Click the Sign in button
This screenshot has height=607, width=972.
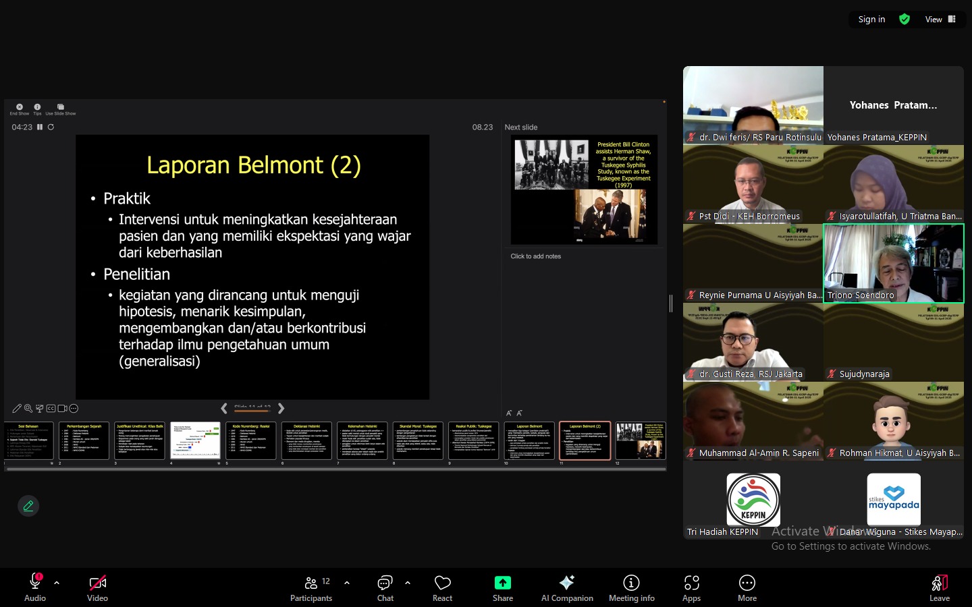(871, 19)
